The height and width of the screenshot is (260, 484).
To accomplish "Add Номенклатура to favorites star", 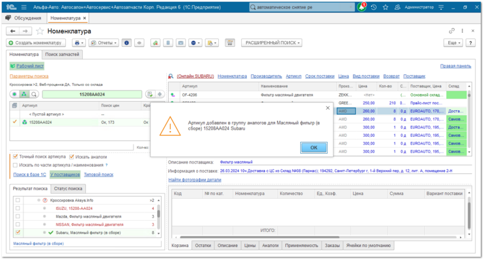I will point(40,31).
